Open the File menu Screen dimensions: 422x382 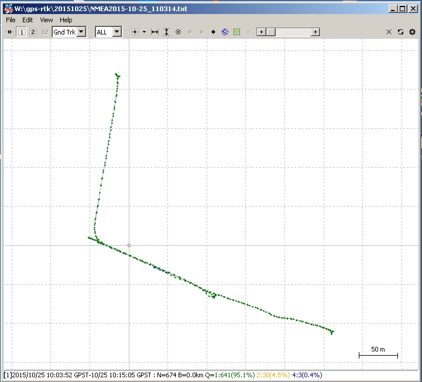(x=11, y=20)
